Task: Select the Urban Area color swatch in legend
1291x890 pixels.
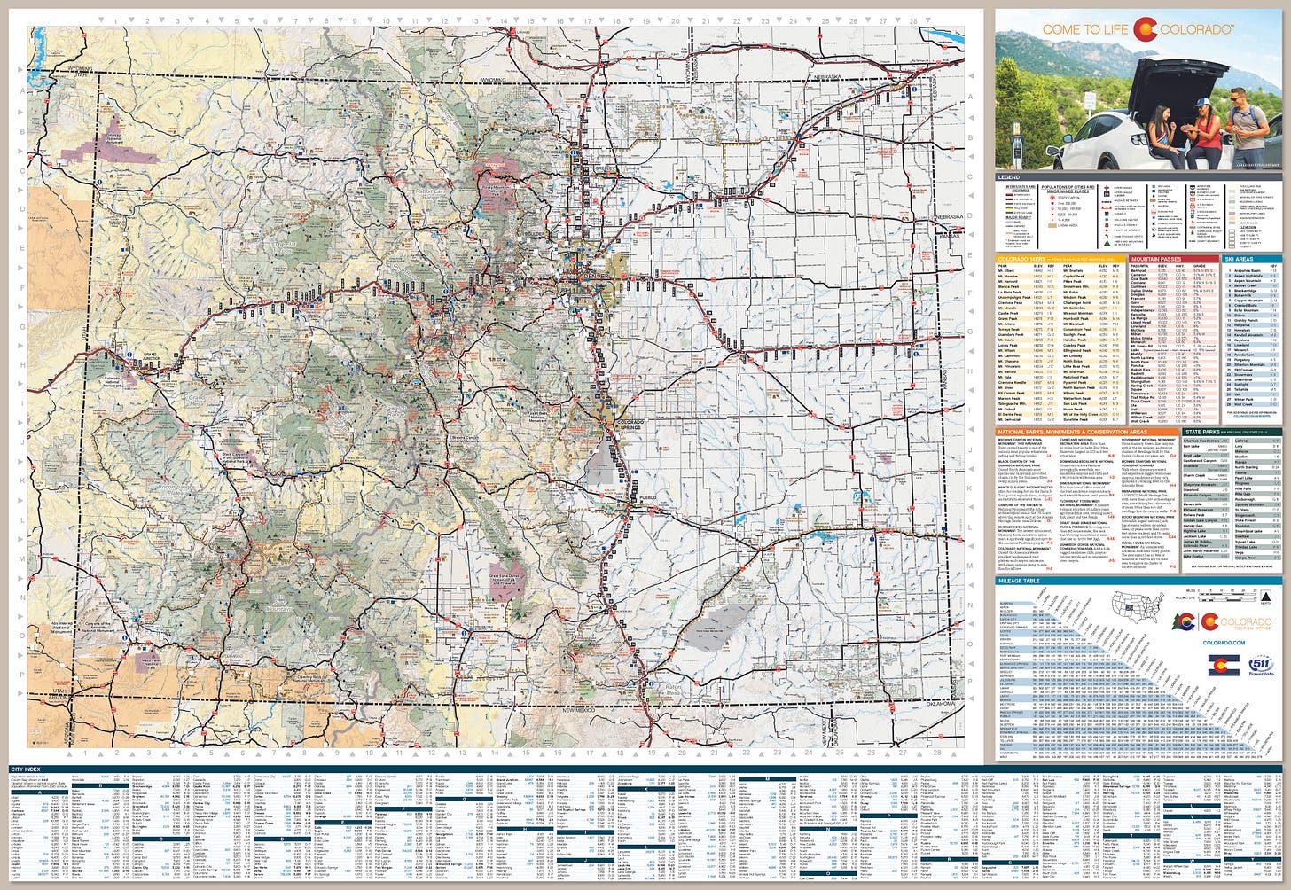Action: [x=1052, y=226]
